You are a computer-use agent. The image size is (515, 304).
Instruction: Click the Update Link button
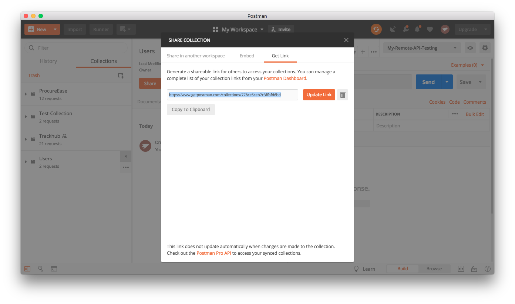[319, 95]
